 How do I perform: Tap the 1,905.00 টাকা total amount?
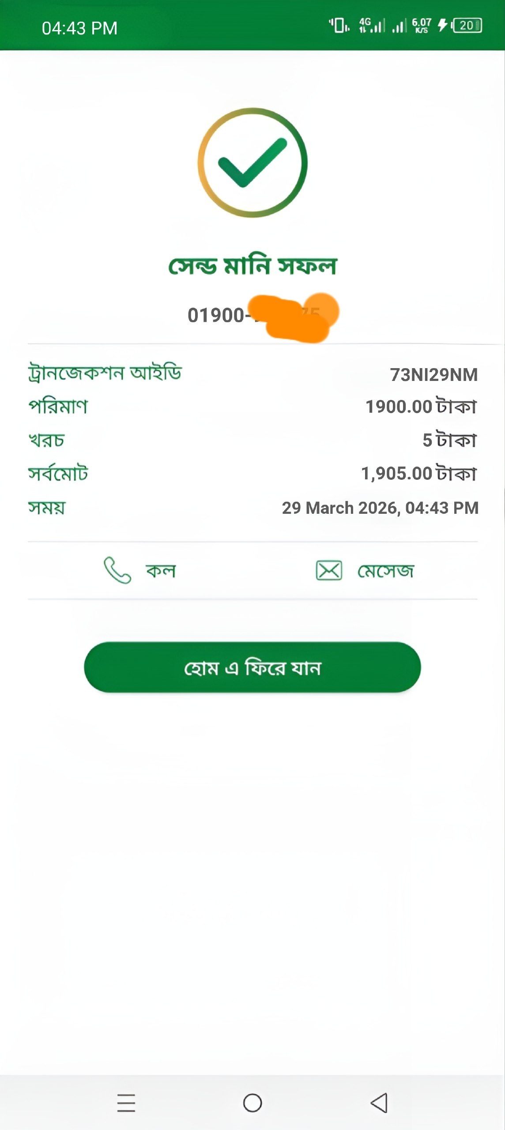[418, 474]
